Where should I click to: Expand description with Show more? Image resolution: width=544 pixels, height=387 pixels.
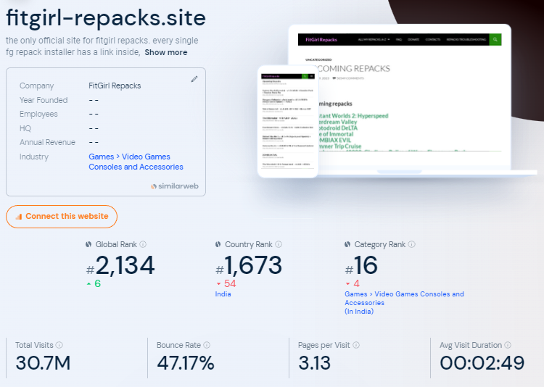coord(166,52)
